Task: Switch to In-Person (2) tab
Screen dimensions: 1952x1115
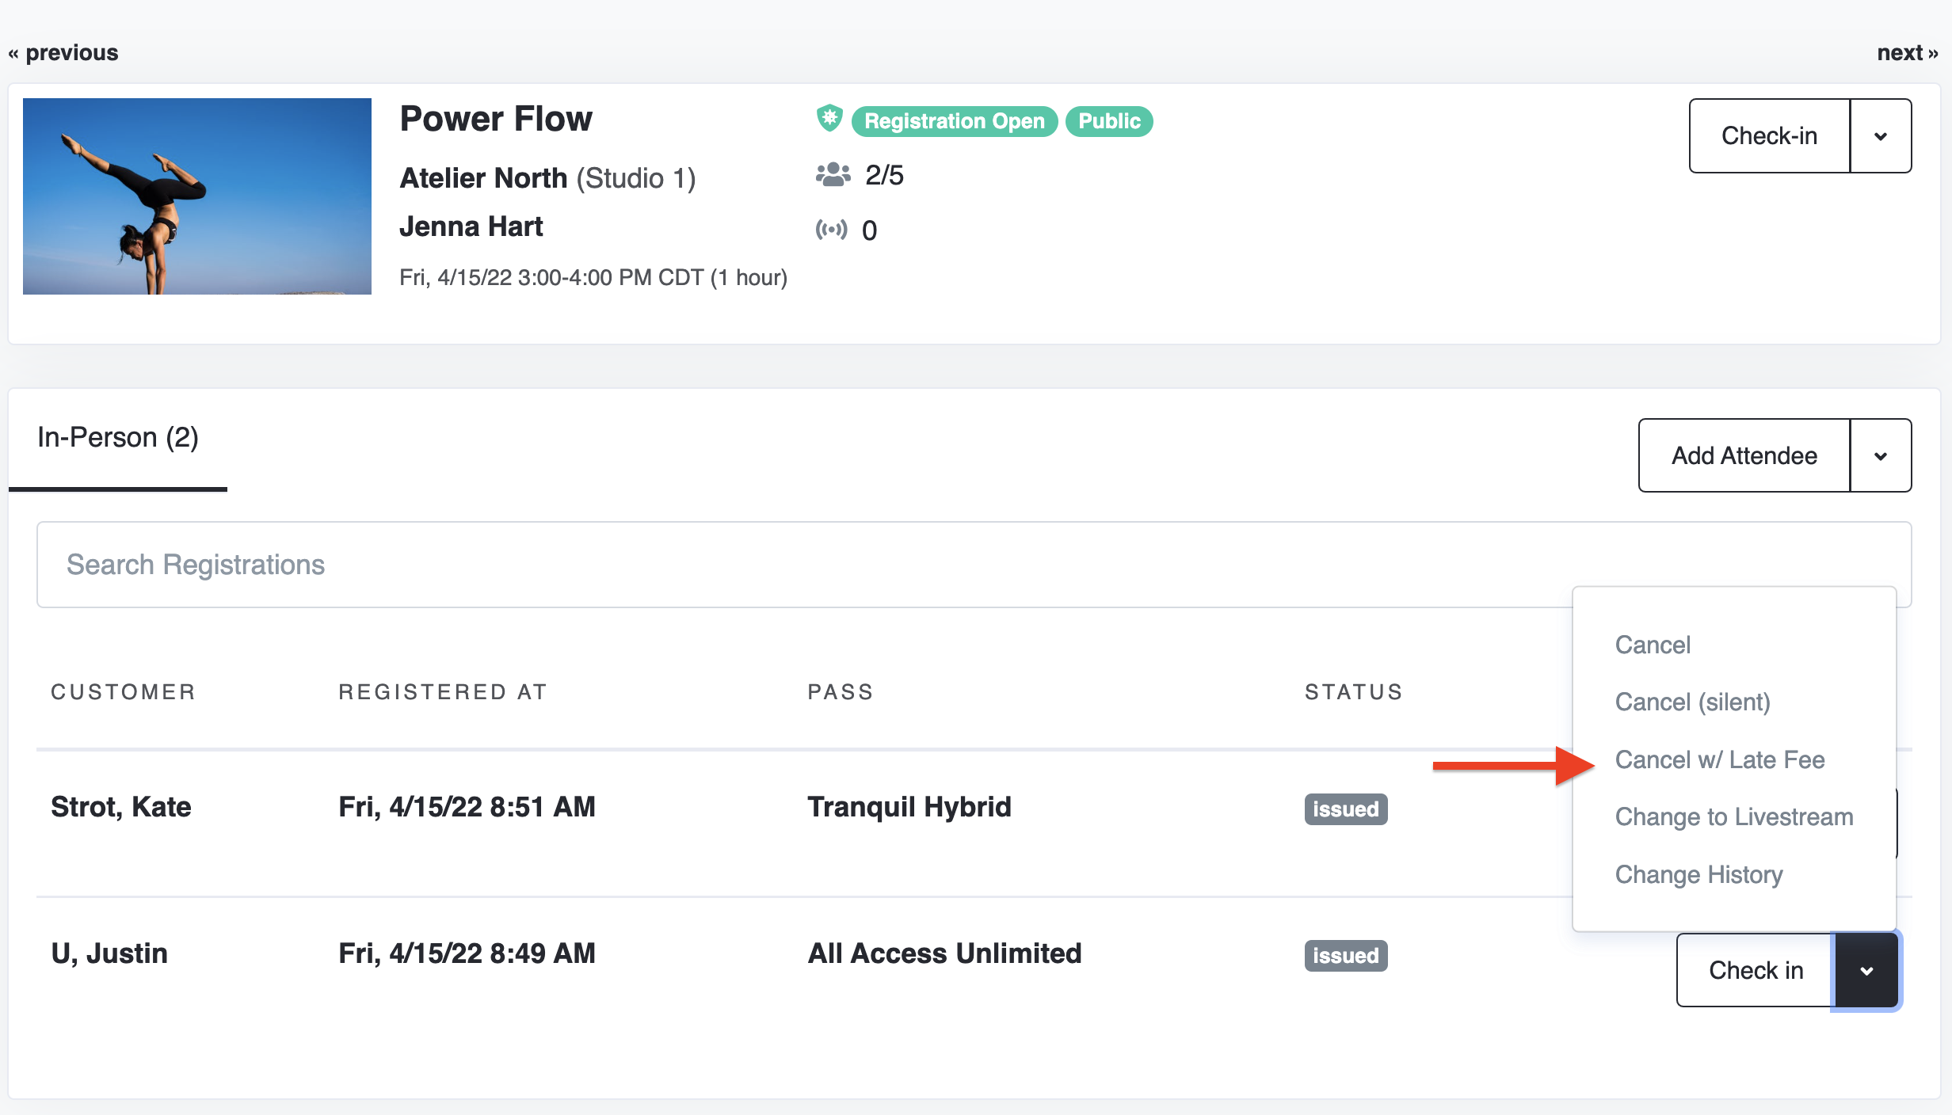Action: tap(118, 438)
